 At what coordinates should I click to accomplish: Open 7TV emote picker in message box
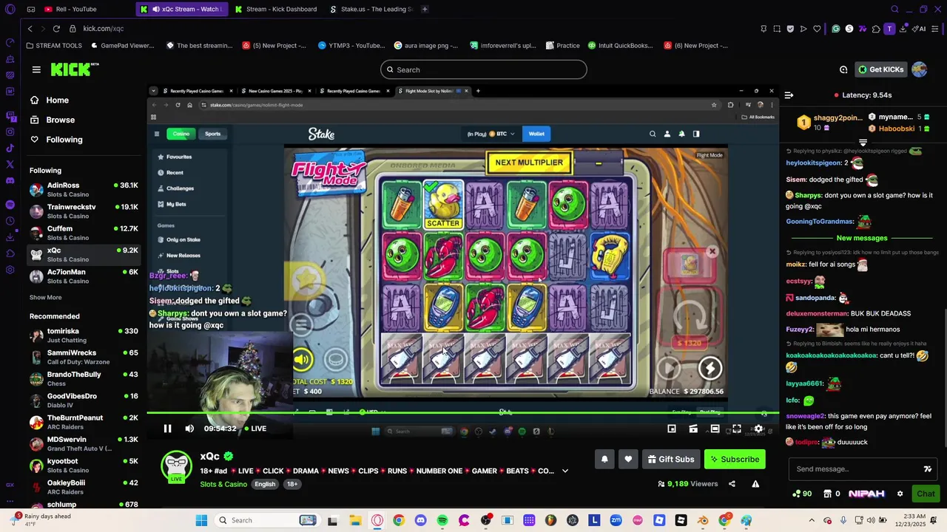pyautogui.click(x=928, y=469)
